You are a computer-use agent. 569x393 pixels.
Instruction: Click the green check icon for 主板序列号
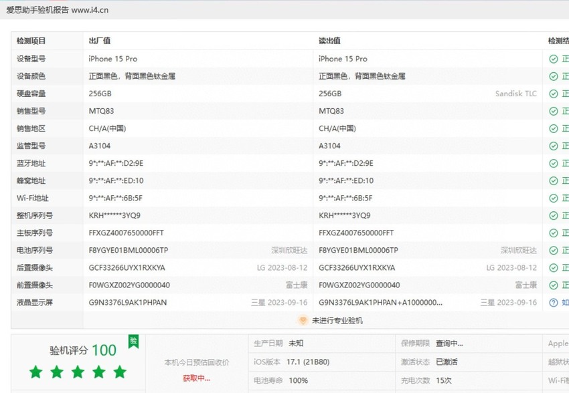(554, 233)
